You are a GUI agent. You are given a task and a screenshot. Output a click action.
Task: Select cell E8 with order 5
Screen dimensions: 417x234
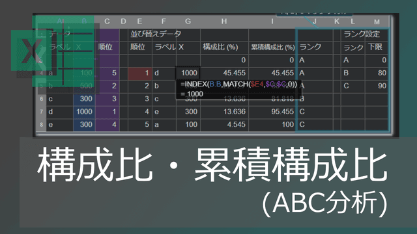tap(140, 124)
